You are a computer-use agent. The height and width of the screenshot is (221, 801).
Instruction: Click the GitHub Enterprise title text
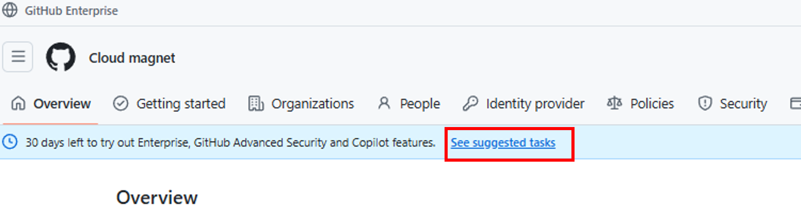71,11
